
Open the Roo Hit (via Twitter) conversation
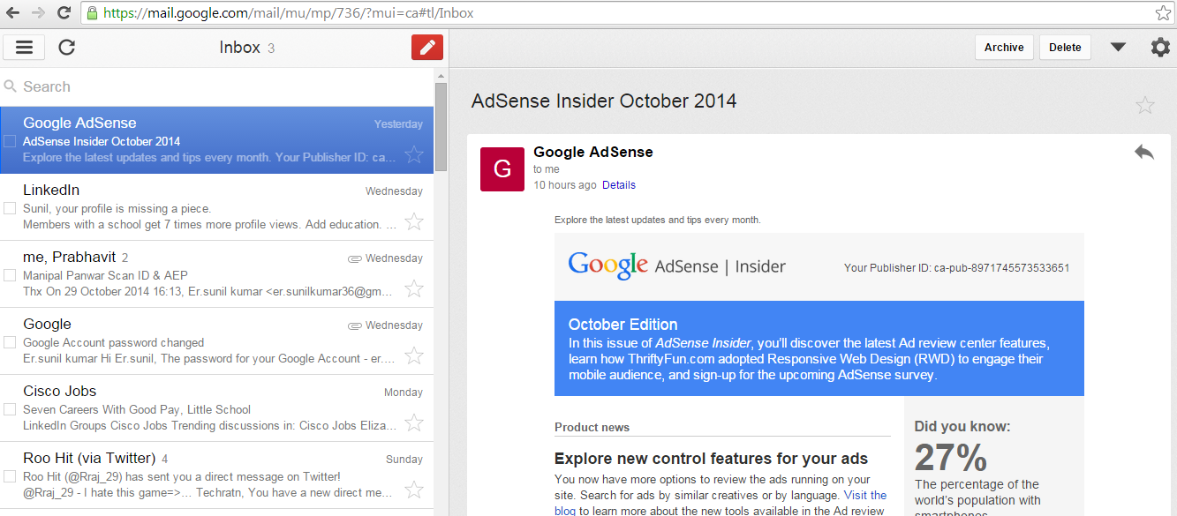coord(216,475)
